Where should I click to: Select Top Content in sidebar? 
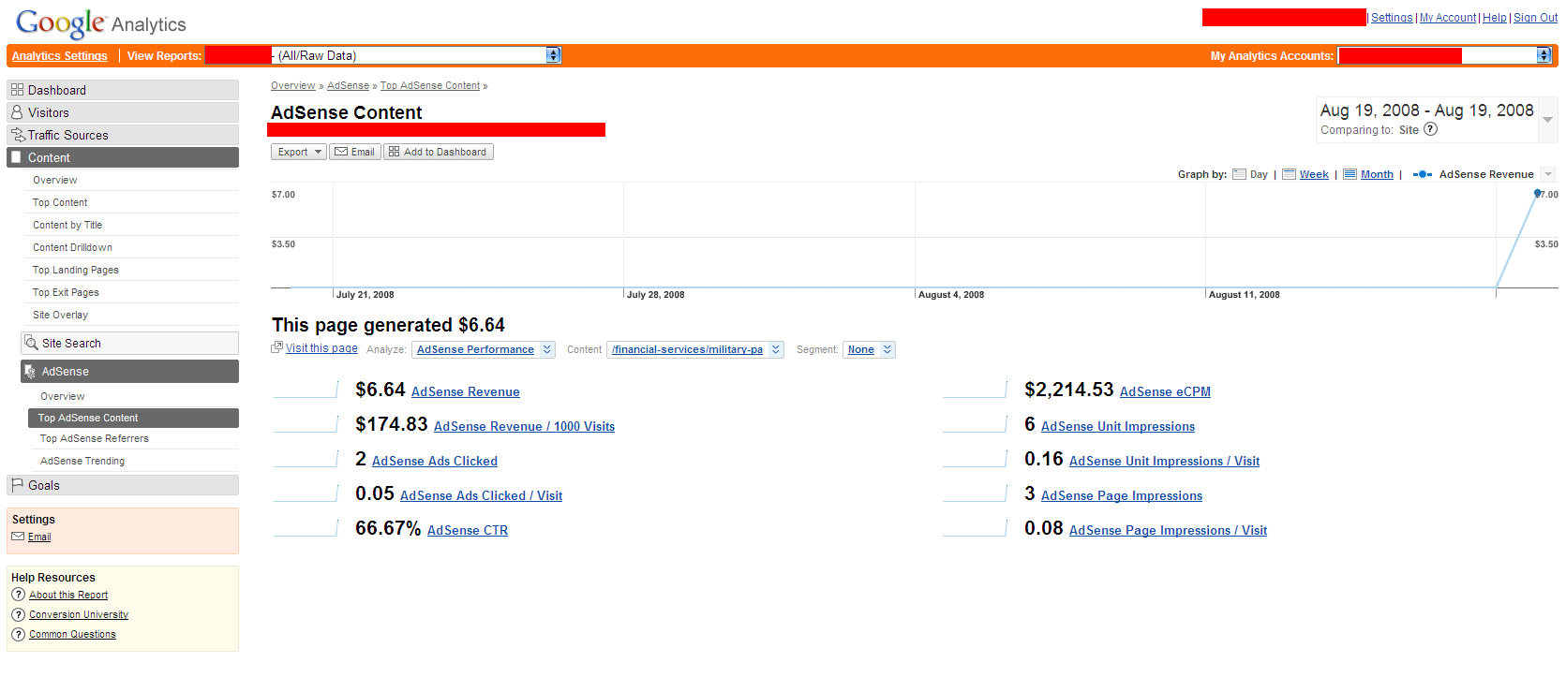60,202
